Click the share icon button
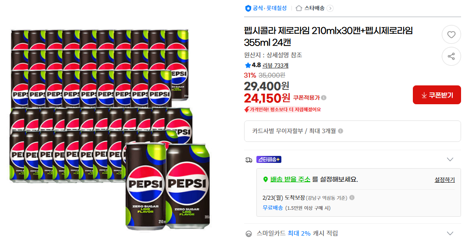Image resolution: width=465 pixels, height=240 pixels. click(451, 56)
